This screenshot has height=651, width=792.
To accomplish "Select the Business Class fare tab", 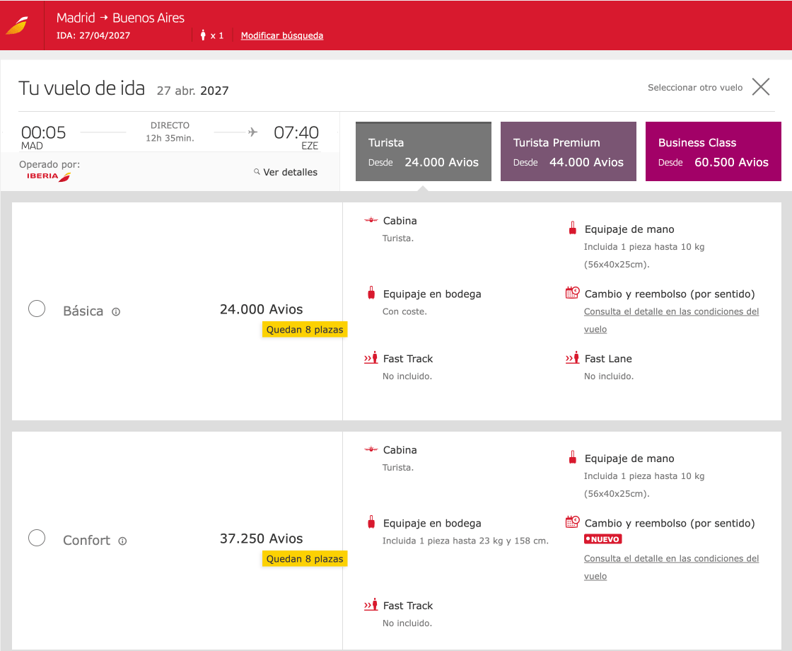I will 714,151.
